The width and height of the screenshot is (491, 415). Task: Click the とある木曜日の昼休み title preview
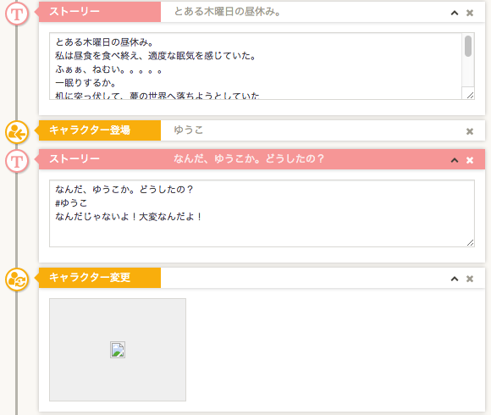(227, 12)
